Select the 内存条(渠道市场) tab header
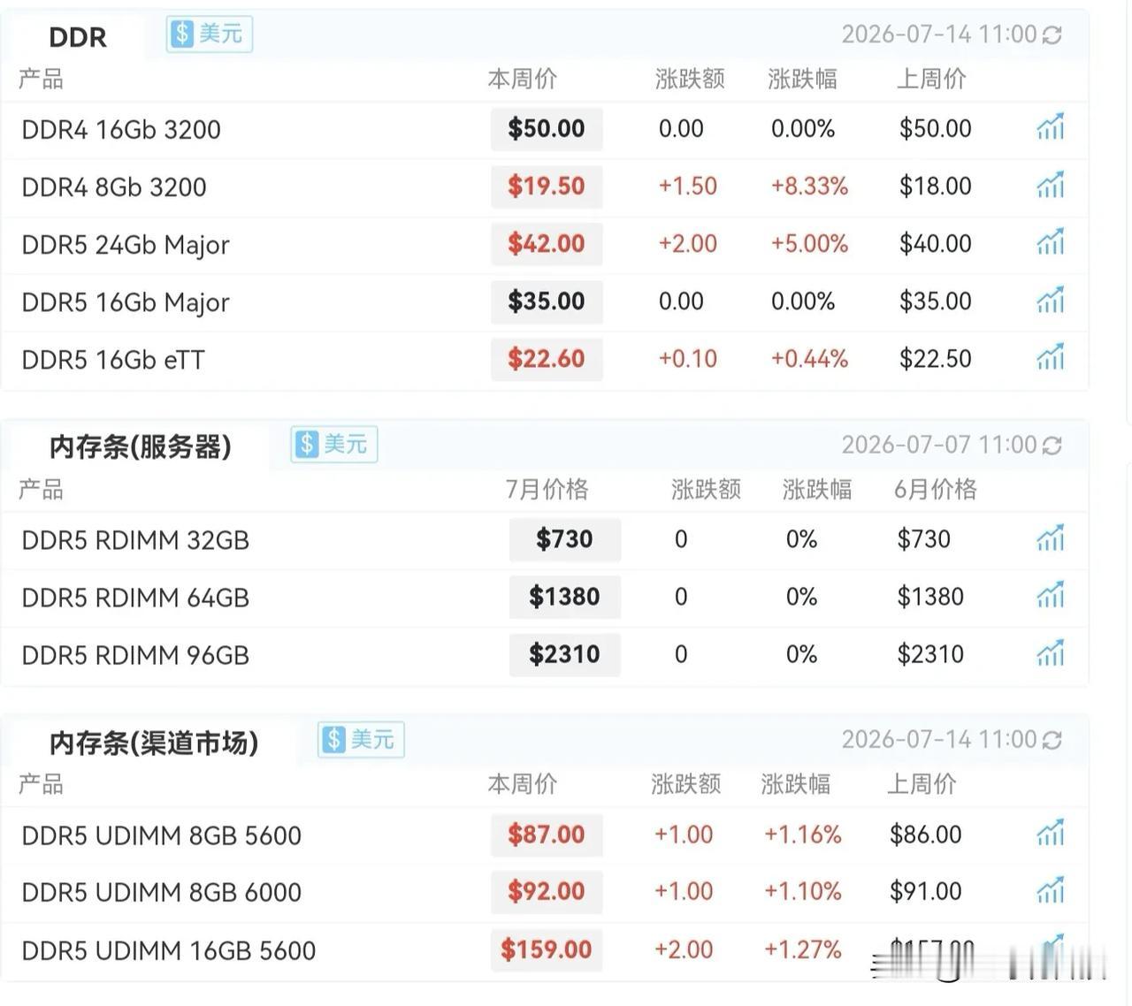This screenshot has width=1132, height=1006. 154,743
